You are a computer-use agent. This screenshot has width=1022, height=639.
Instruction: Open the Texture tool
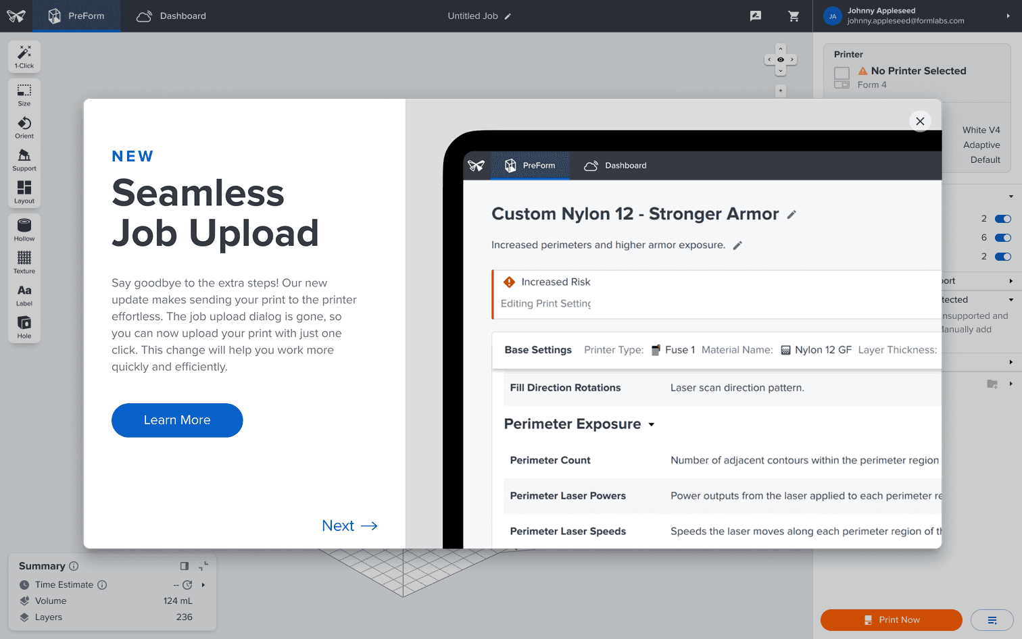[x=24, y=262]
